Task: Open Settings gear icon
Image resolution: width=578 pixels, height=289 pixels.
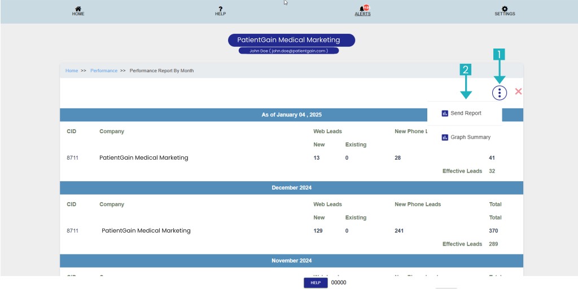Action: tap(505, 9)
